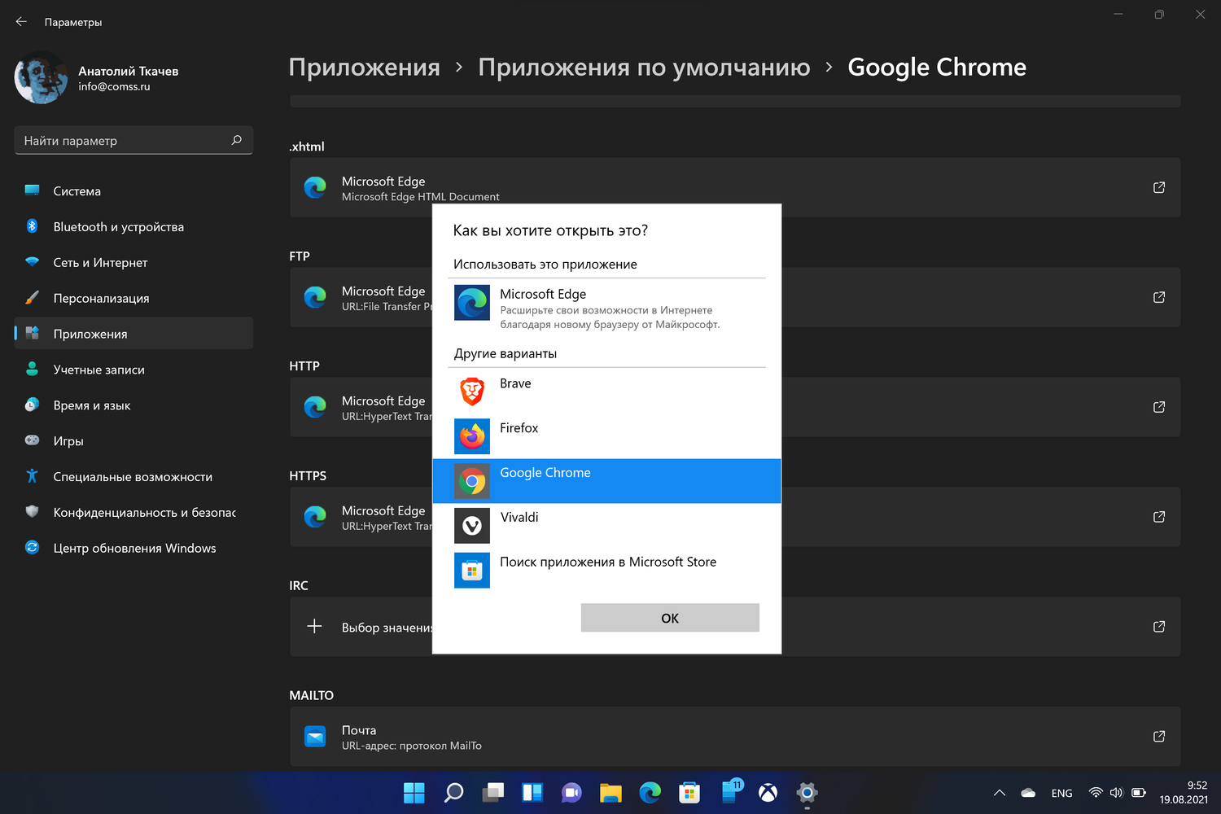
Task: Choose Firefox from the browser list
Action: (x=606, y=436)
